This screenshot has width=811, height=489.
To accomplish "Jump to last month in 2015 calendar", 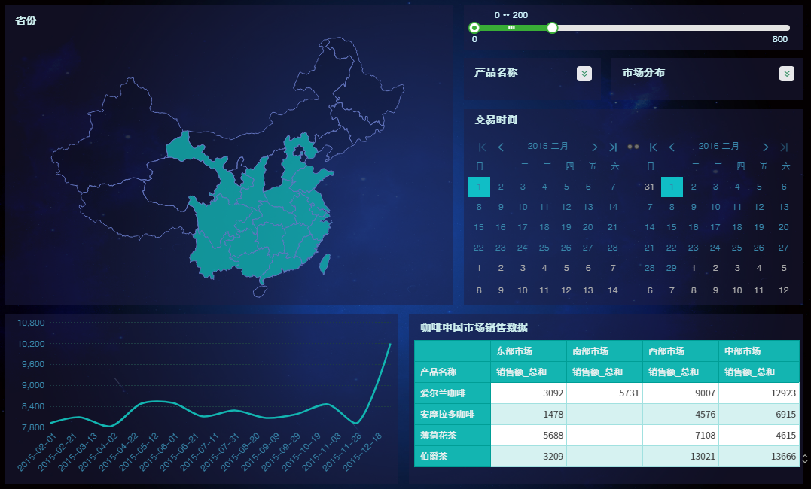I will [x=613, y=147].
